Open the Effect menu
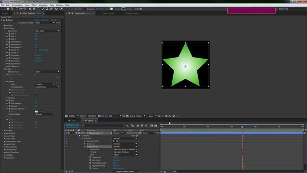The image size is (307, 173). point(34,5)
